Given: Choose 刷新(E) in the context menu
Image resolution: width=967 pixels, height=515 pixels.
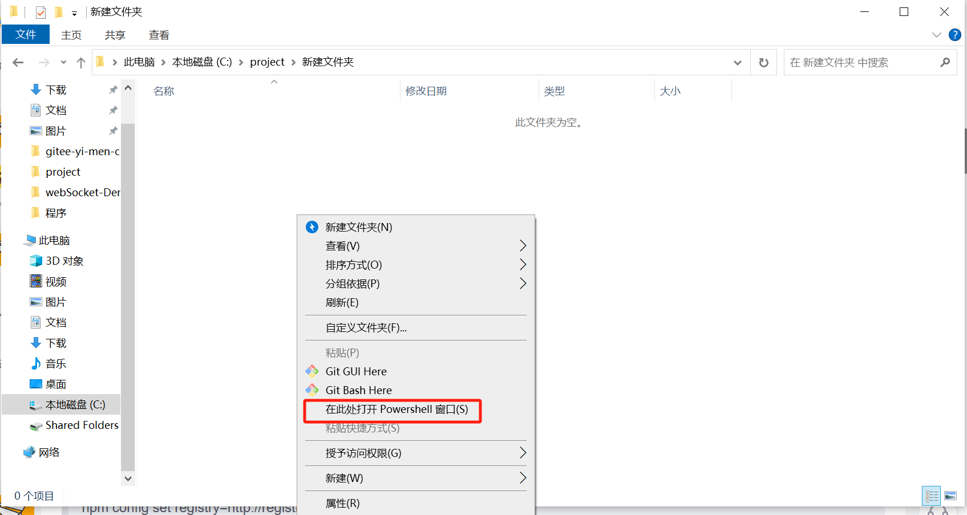Looking at the screenshot, I should (x=416, y=302).
